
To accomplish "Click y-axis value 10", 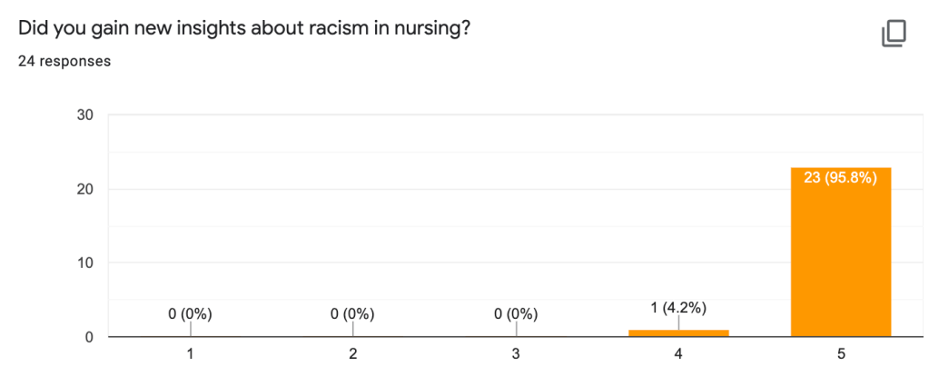I will (x=85, y=263).
